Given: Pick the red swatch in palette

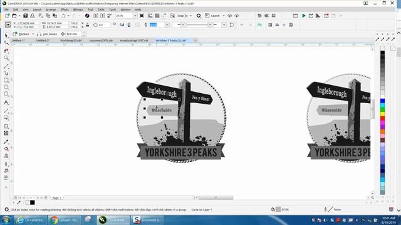Looking at the screenshot, I should point(382,118).
